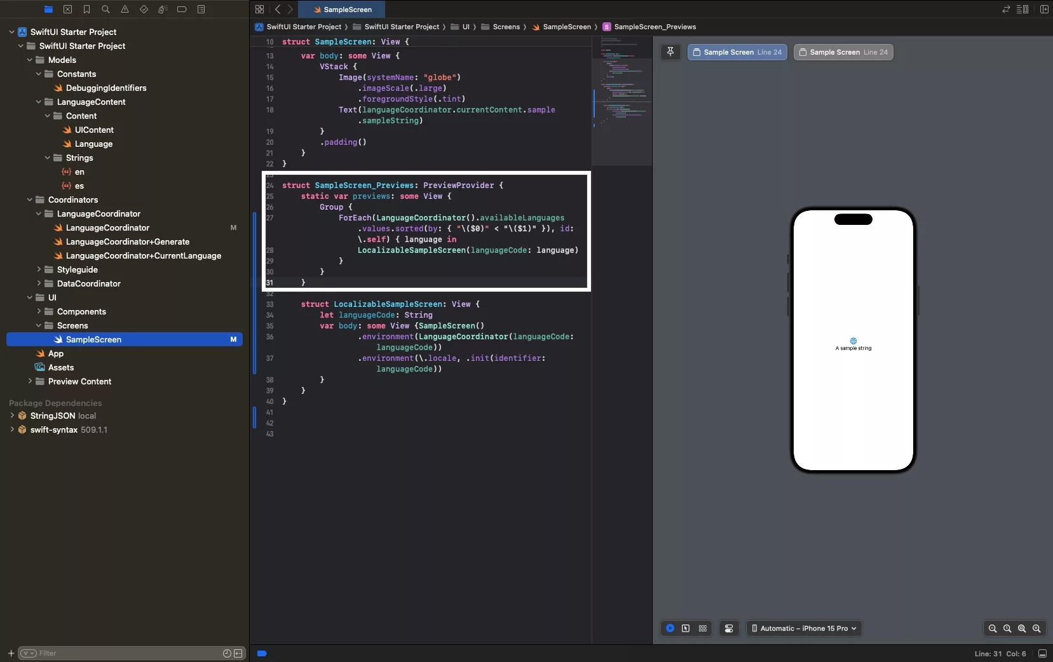Screen dimensions: 1053x662
Task: Open the adjust editor options menu
Action: pyautogui.click(x=1022, y=9)
